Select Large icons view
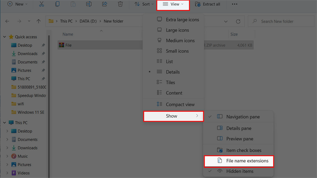Image resolution: width=317 pixels, height=178 pixels. pyautogui.click(x=173, y=30)
